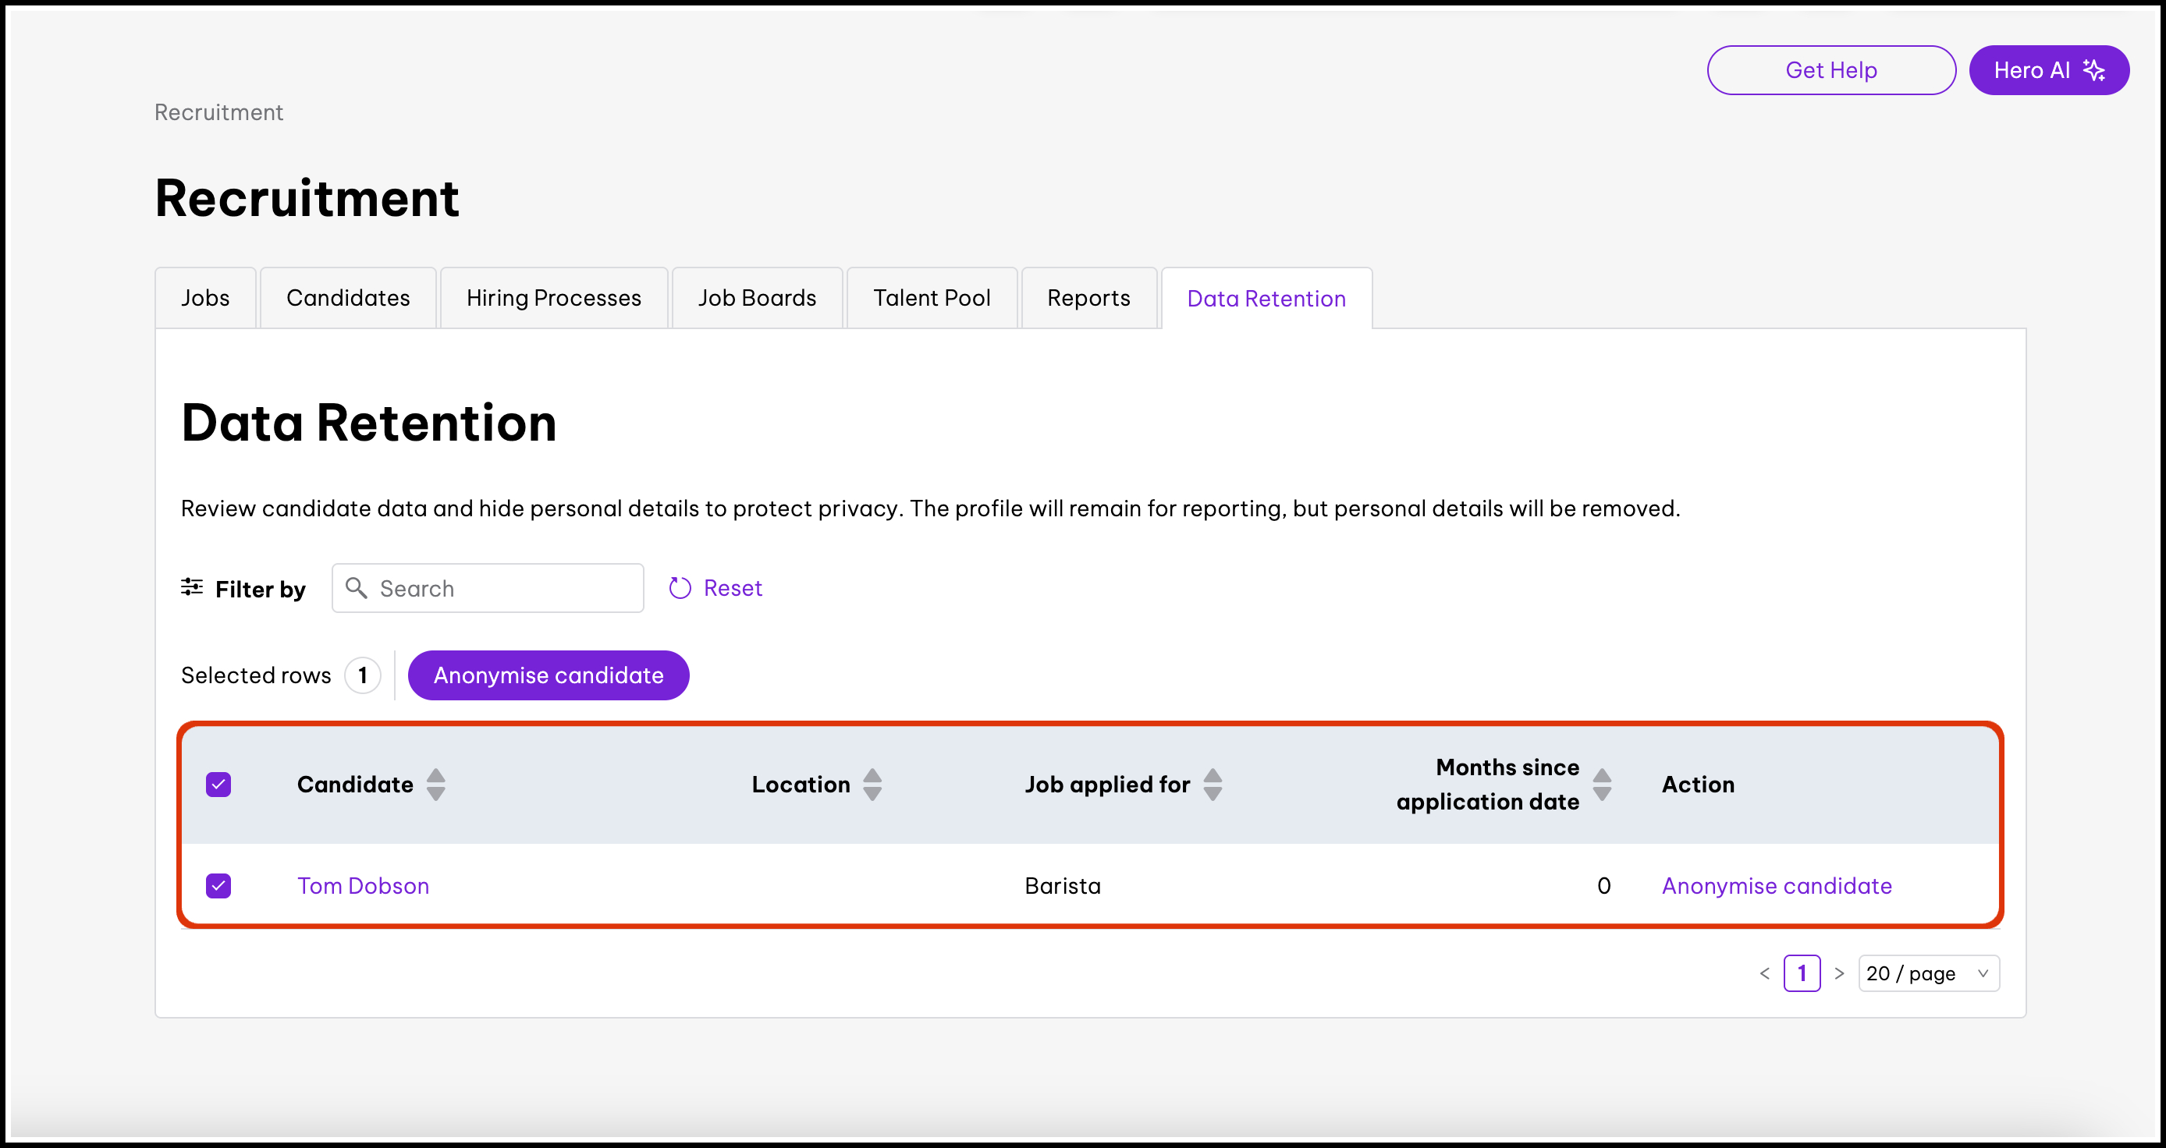The height and width of the screenshot is (1148, 2166).
Task: Click the search magnifier icon
Action: click(357, 588)
